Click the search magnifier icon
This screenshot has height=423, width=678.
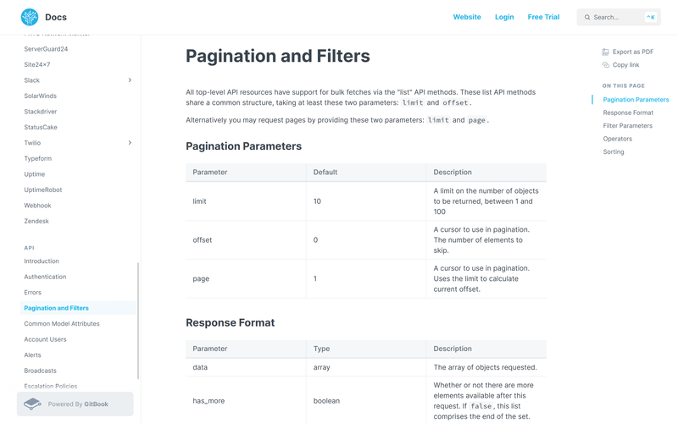pyautogui.click(x=587, y=17)
